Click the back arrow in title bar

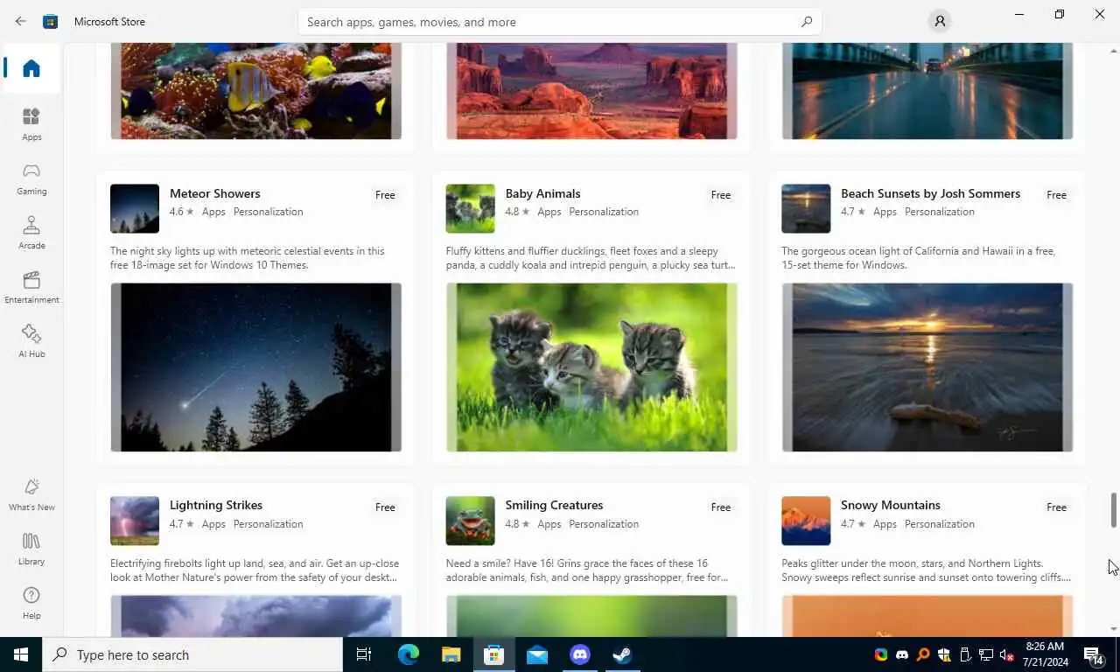coord(20,21)
